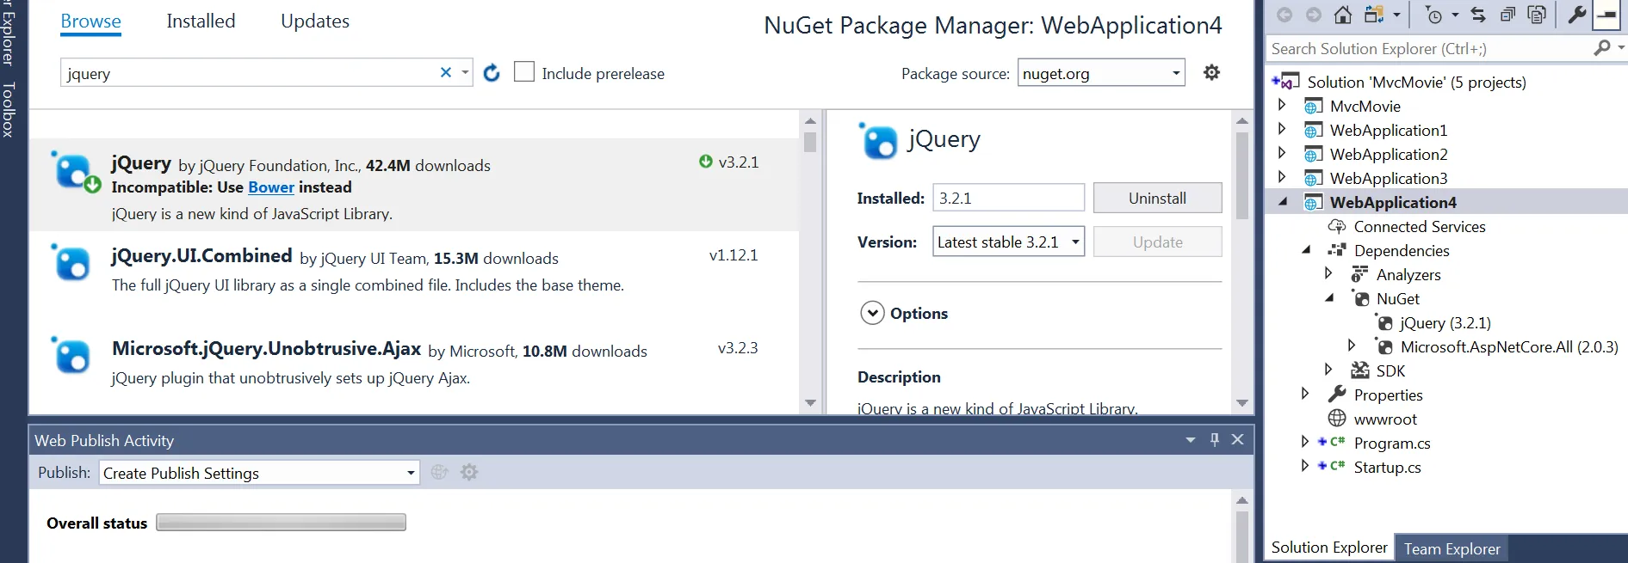The width and height of the screenshot is (1628, 563).
Task: Select Connected Services item
Action: pos(1420,227)
